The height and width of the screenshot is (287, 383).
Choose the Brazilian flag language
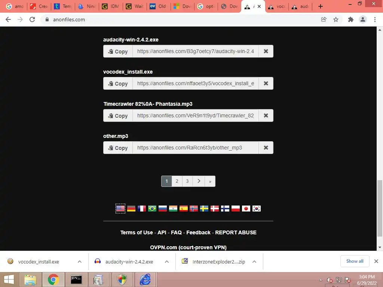[x=152, y=209]
